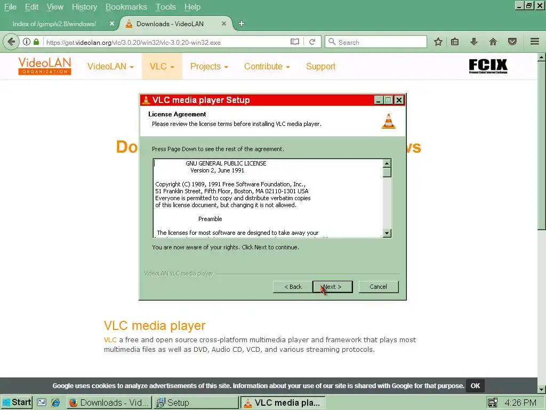Select the VLC media pla... taskbar button
The image size is (546, 410).
tap(283, 403)
